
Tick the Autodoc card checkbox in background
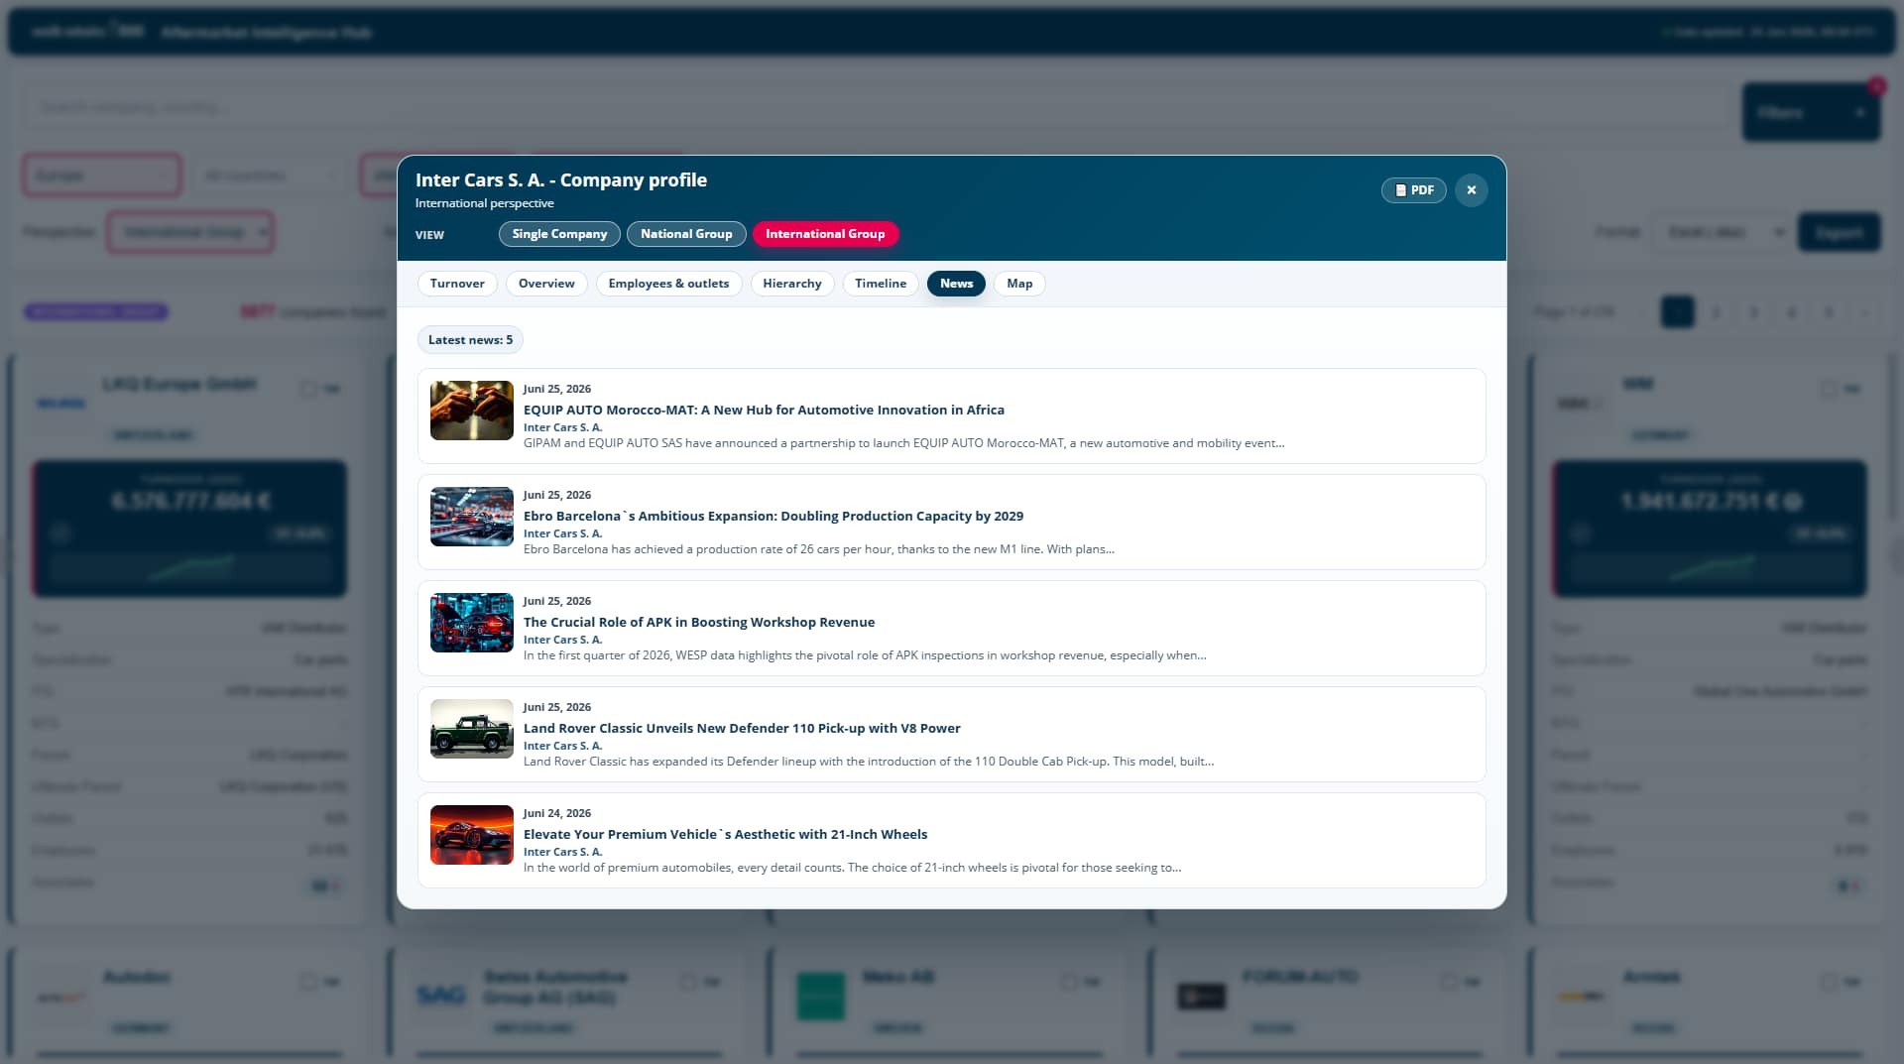pyautogui.click(x=308, y=982)
